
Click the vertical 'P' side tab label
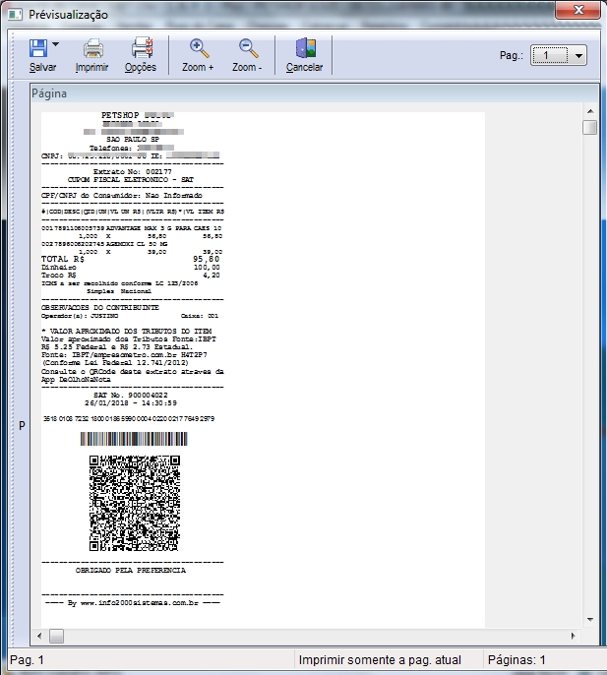(x=22, y=426)
